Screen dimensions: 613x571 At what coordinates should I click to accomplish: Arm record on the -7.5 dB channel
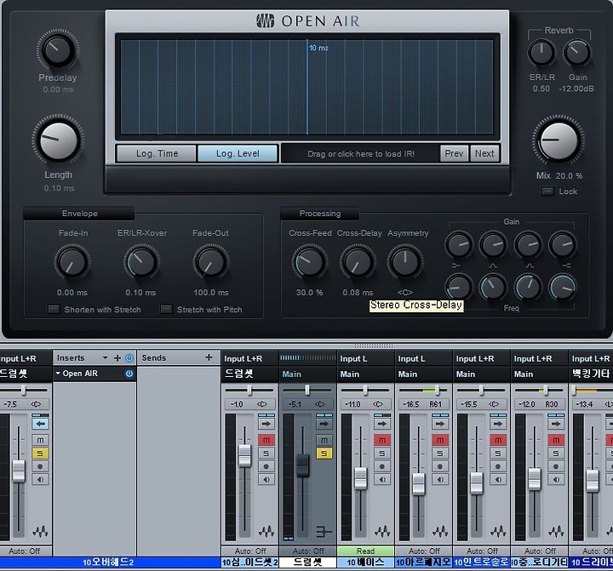pyautogui.click(x=40, y=466)
